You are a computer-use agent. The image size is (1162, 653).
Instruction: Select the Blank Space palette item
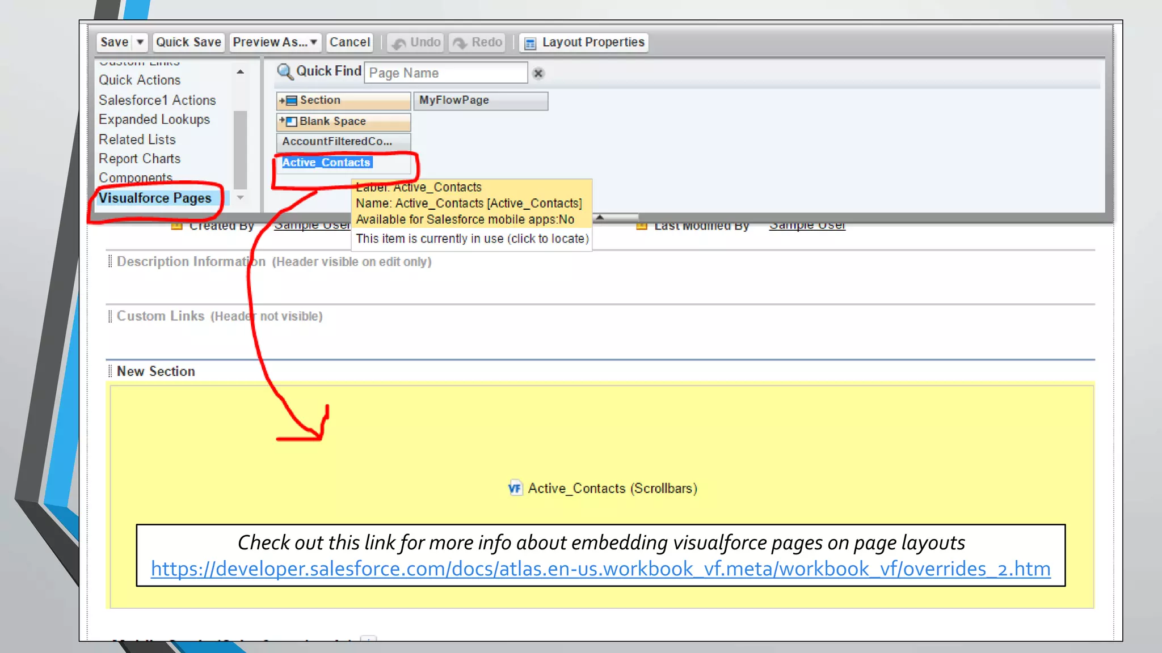pos(344,121)
